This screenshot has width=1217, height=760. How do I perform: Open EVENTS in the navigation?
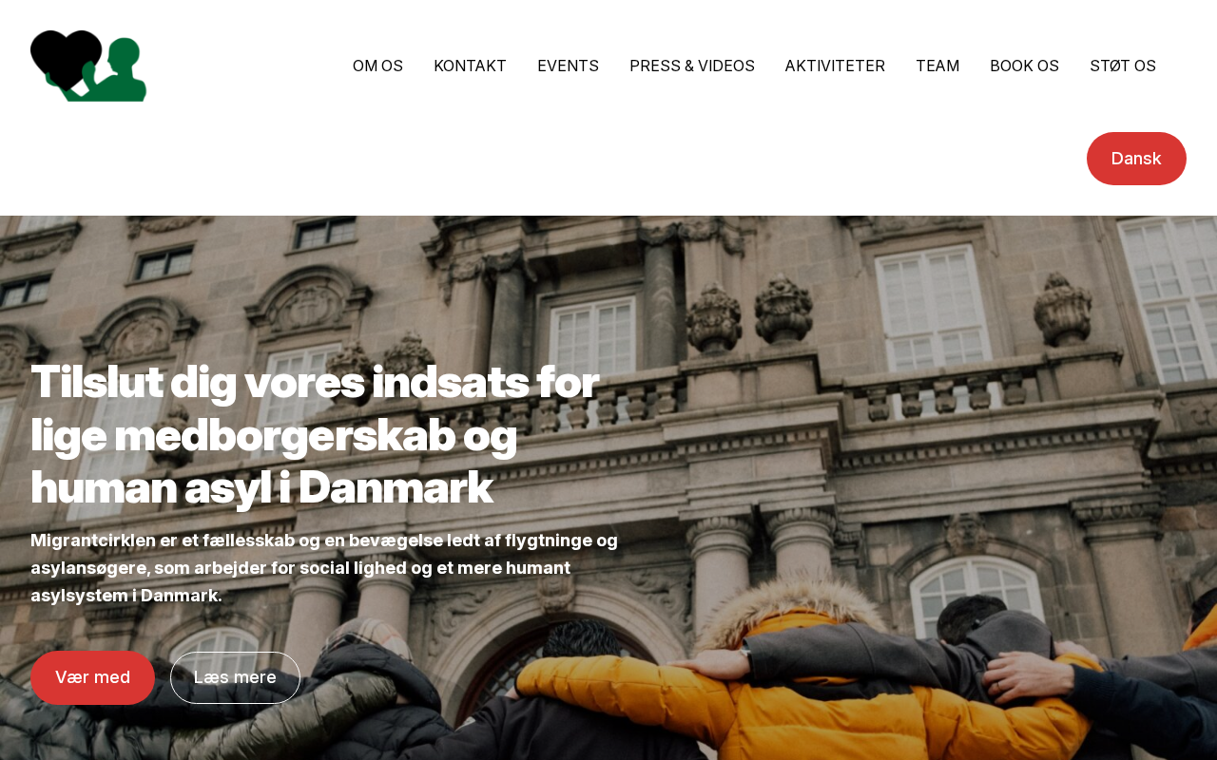[568, 66]
